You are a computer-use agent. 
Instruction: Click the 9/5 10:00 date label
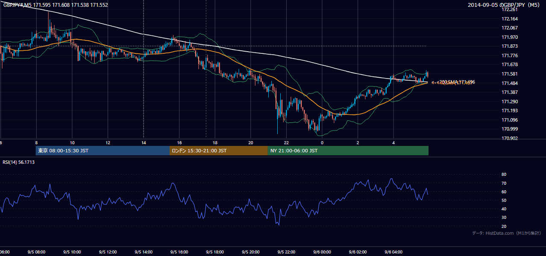coord(72,252)
